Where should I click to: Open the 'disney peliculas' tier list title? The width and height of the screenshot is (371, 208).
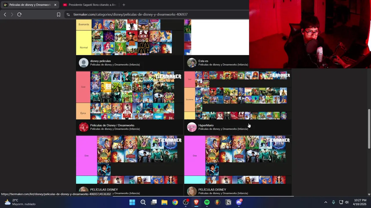pos(100,61)
